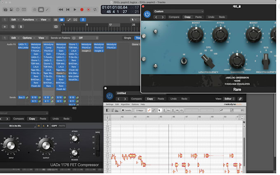Click Melodyne plugin slot above Comp
The image size is (280, 175).
click(49, 44)
